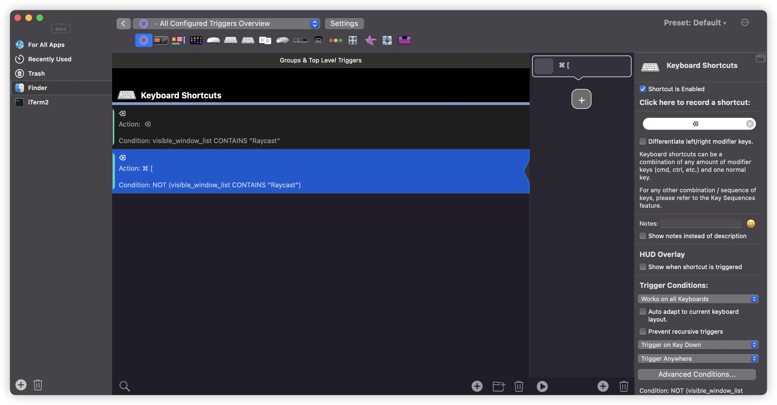Open the Preset: Default menu
The height and width of the screenshot is (405, 777).
pos(695,23)
